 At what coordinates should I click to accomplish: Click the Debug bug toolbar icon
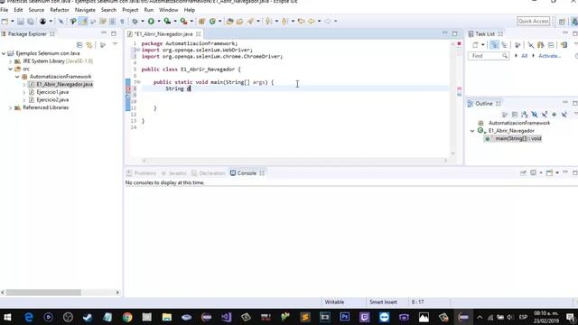click(x=135, y=22)
